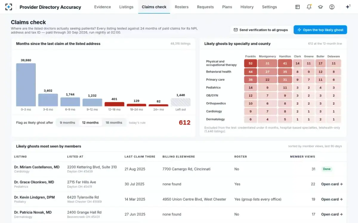
Task: Open card for Dr. Patricia Novak
Action: tap(332, 214)
